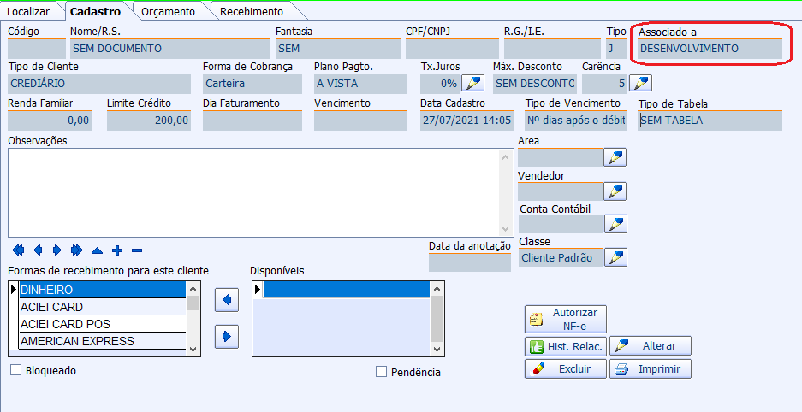Move payment method left with arrow button
This screenshot has width=802, height=412.
coord(226,300)
